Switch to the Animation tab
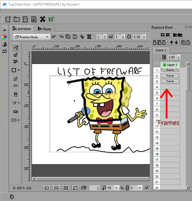The height and width of the screenshot is (201, 192). click(x=22, y=29)
